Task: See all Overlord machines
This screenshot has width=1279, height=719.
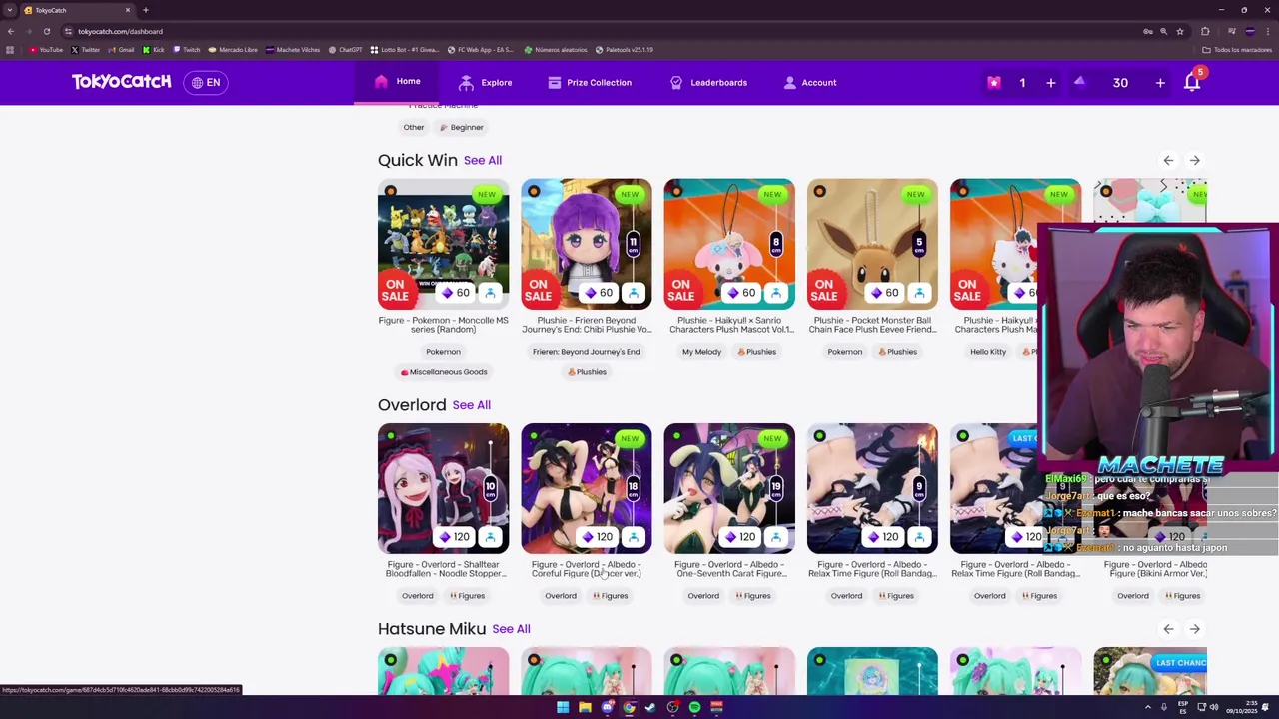Action: coord(471,405)
